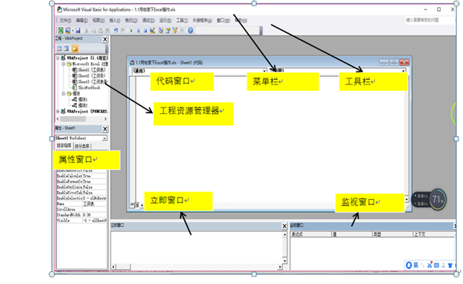Expand the VBAProject (FUNCRES) node

(58, 112)
